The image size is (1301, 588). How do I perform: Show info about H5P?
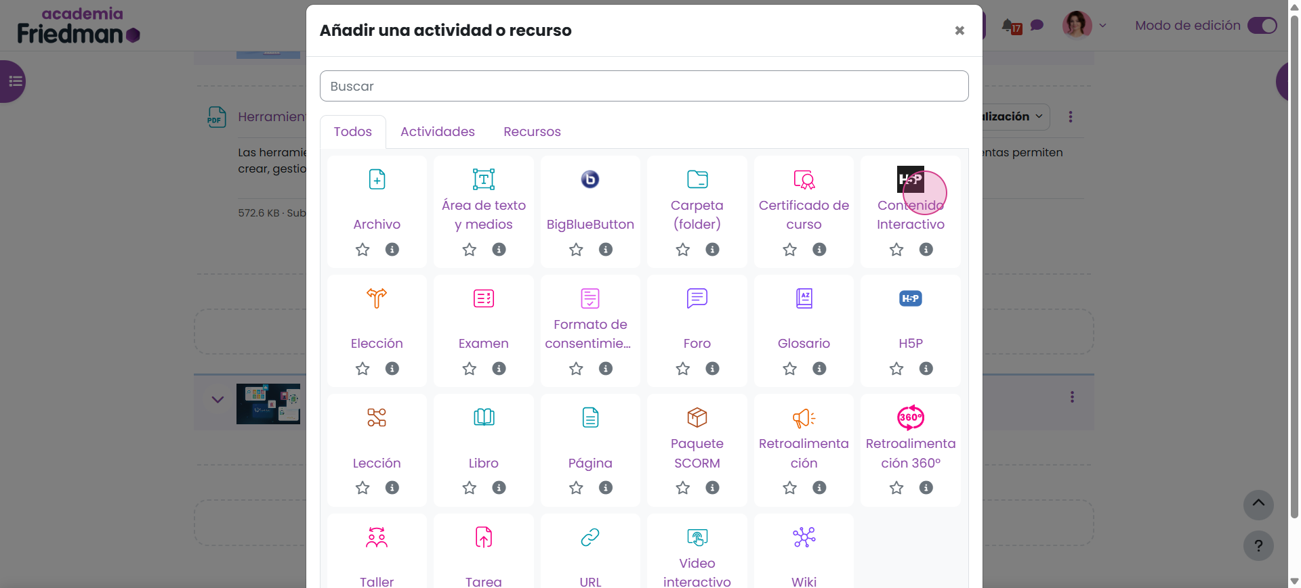click(926, 369)
